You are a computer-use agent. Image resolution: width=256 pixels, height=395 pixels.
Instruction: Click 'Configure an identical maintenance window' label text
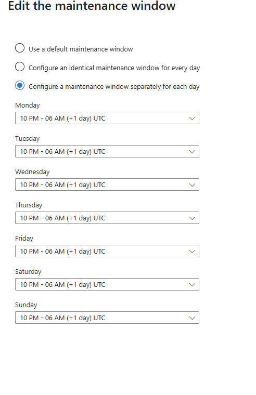[x=114, y=68]
